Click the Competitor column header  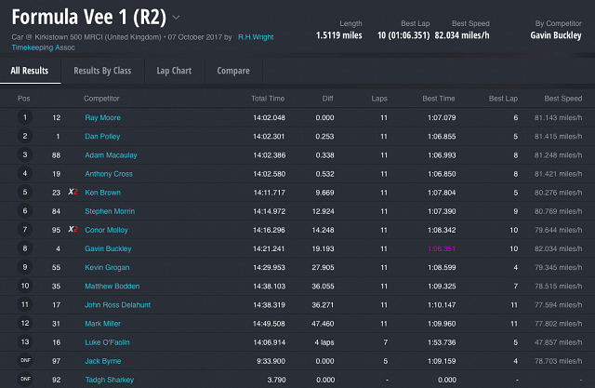101,99
